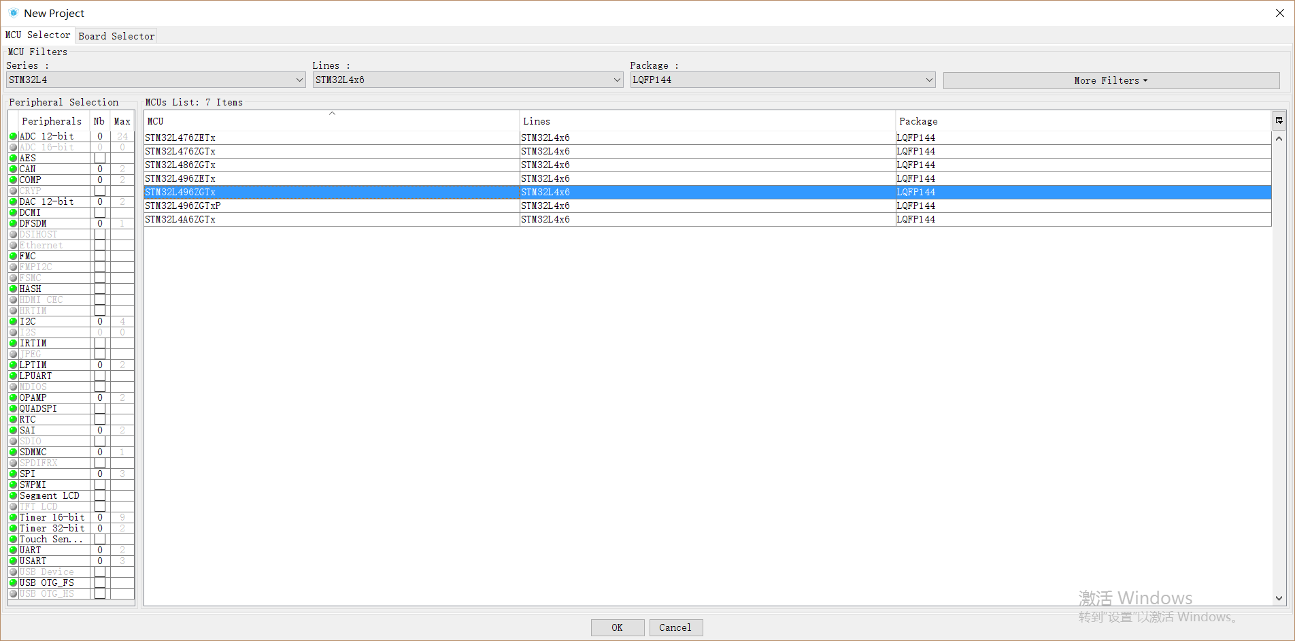Click the green indicator beside HASH
The width and height of the screenshot is (1295, 641).
point(13,289)
